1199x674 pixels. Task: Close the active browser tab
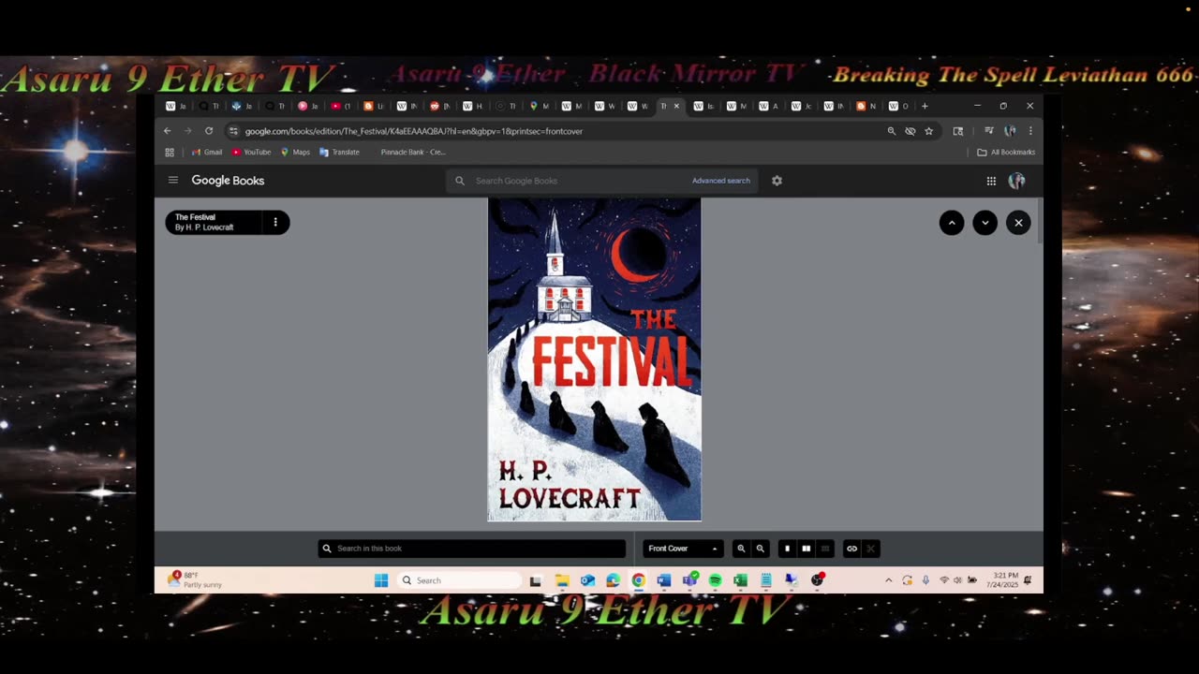676,106
